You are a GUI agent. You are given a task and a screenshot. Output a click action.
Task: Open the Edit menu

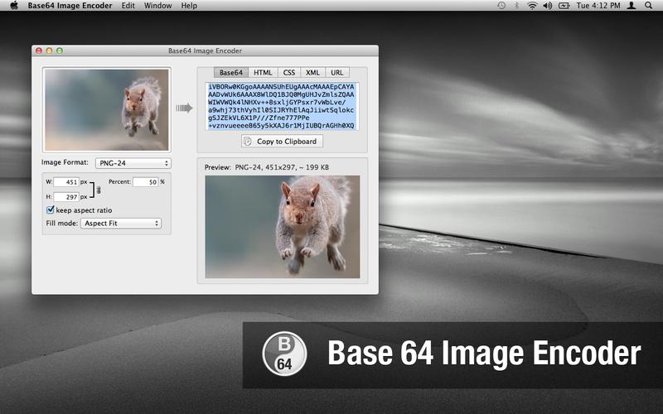coord(128,6)
